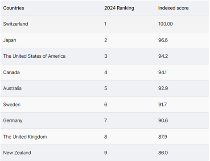Select the Sweden country cell
The width and height of the screenshot is (210, 161).
click(x=12, y=105)
